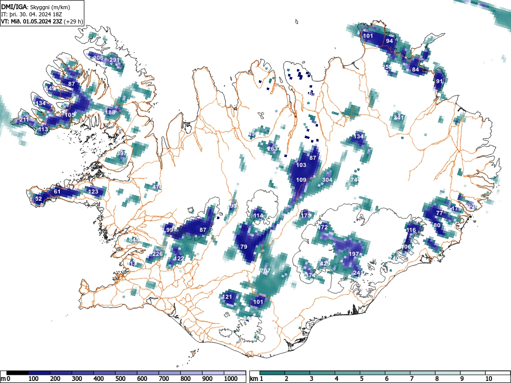Click the '1000' label on the metre legend

[x=231, y=379]
